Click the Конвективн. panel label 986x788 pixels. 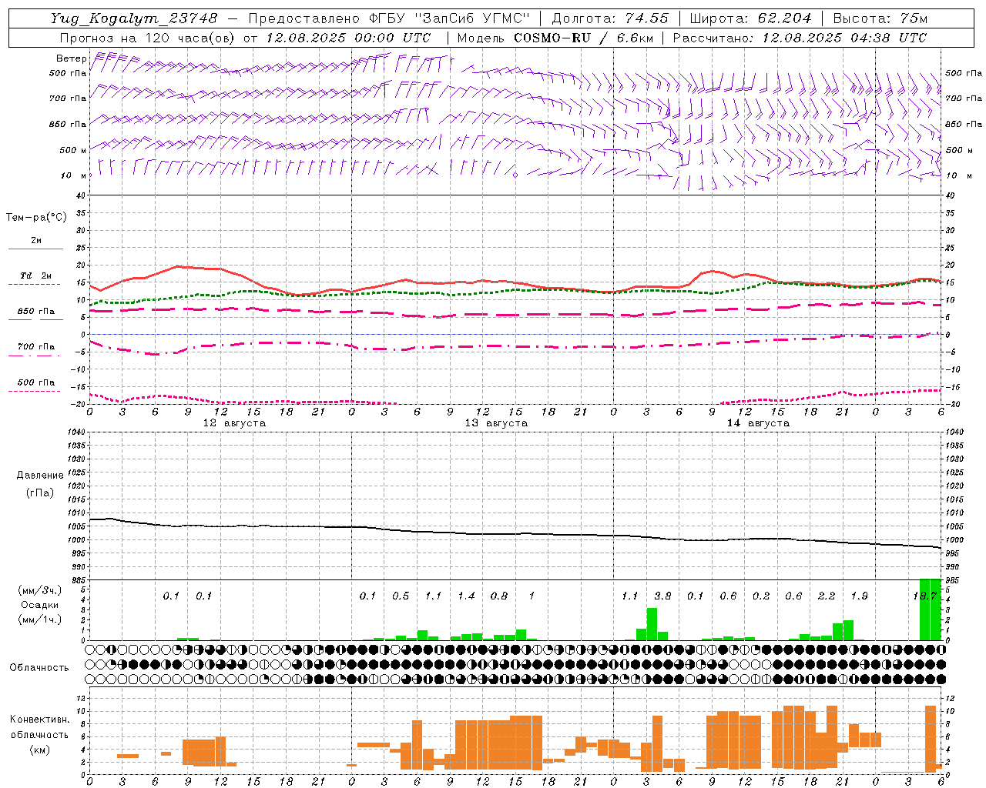(39, 720)
